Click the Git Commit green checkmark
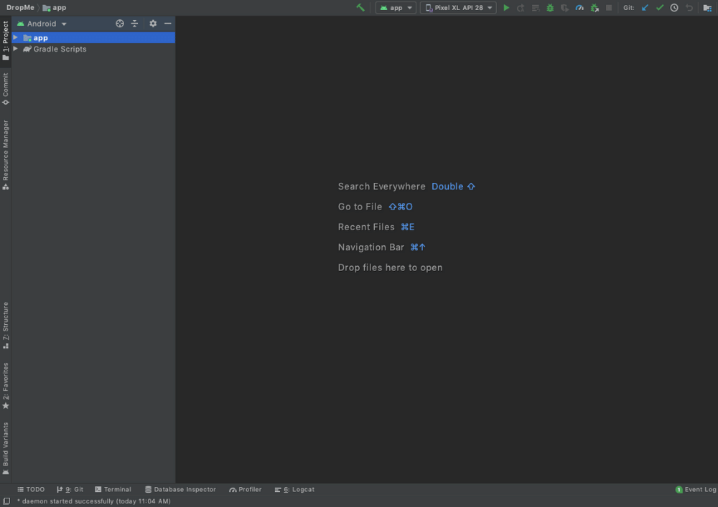 659,8
